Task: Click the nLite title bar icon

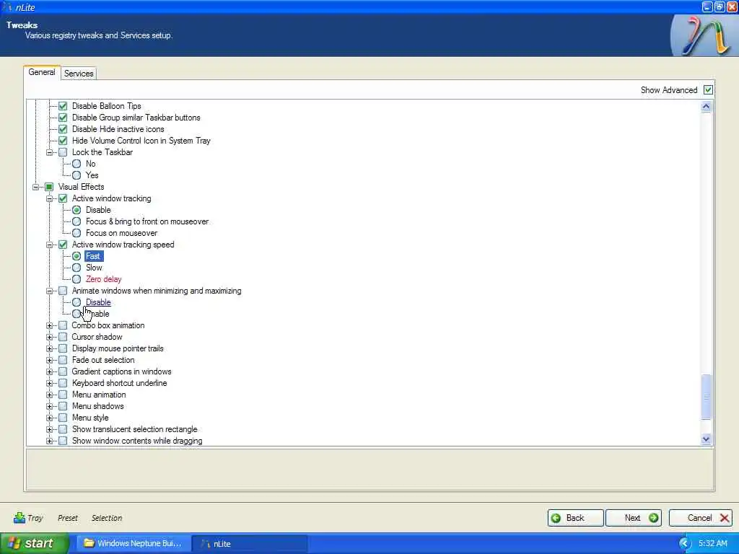Action: (7, 7)
